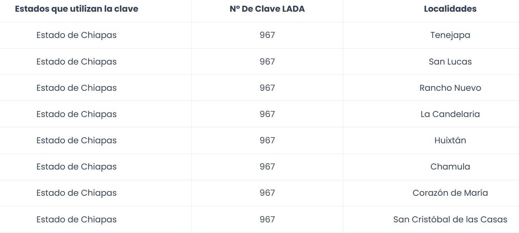The width and height of the screenshot is (519, 233).
Task: Select the 967 code in Huixtán row
Action: pyautogui.click(x=267, y=140)
